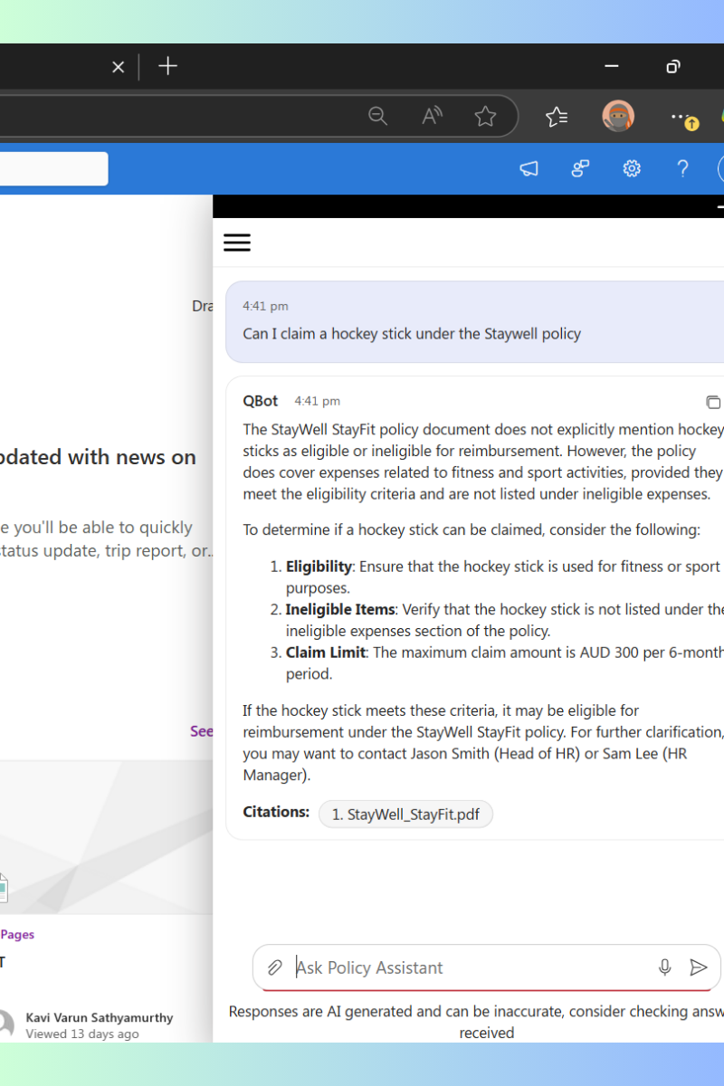Image resolution: width=724 pixels, height=1086 pixels.
Task: Open the Help question mark
Action: 683,168
